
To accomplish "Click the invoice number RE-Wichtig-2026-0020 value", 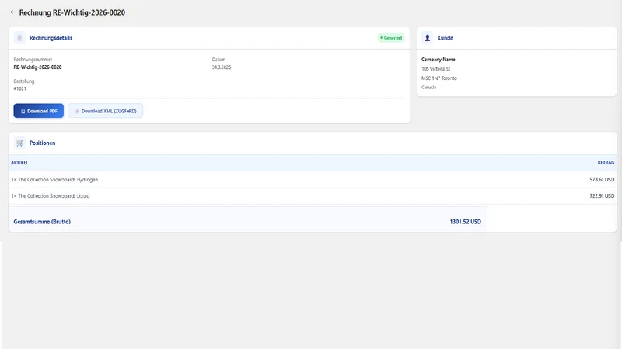I will 37,67.
